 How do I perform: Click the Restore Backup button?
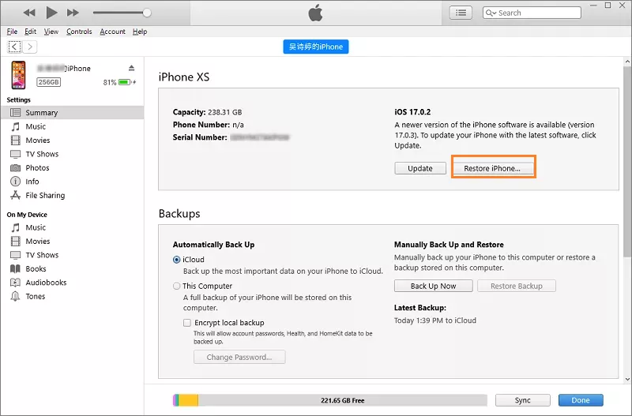click(517, 286)
